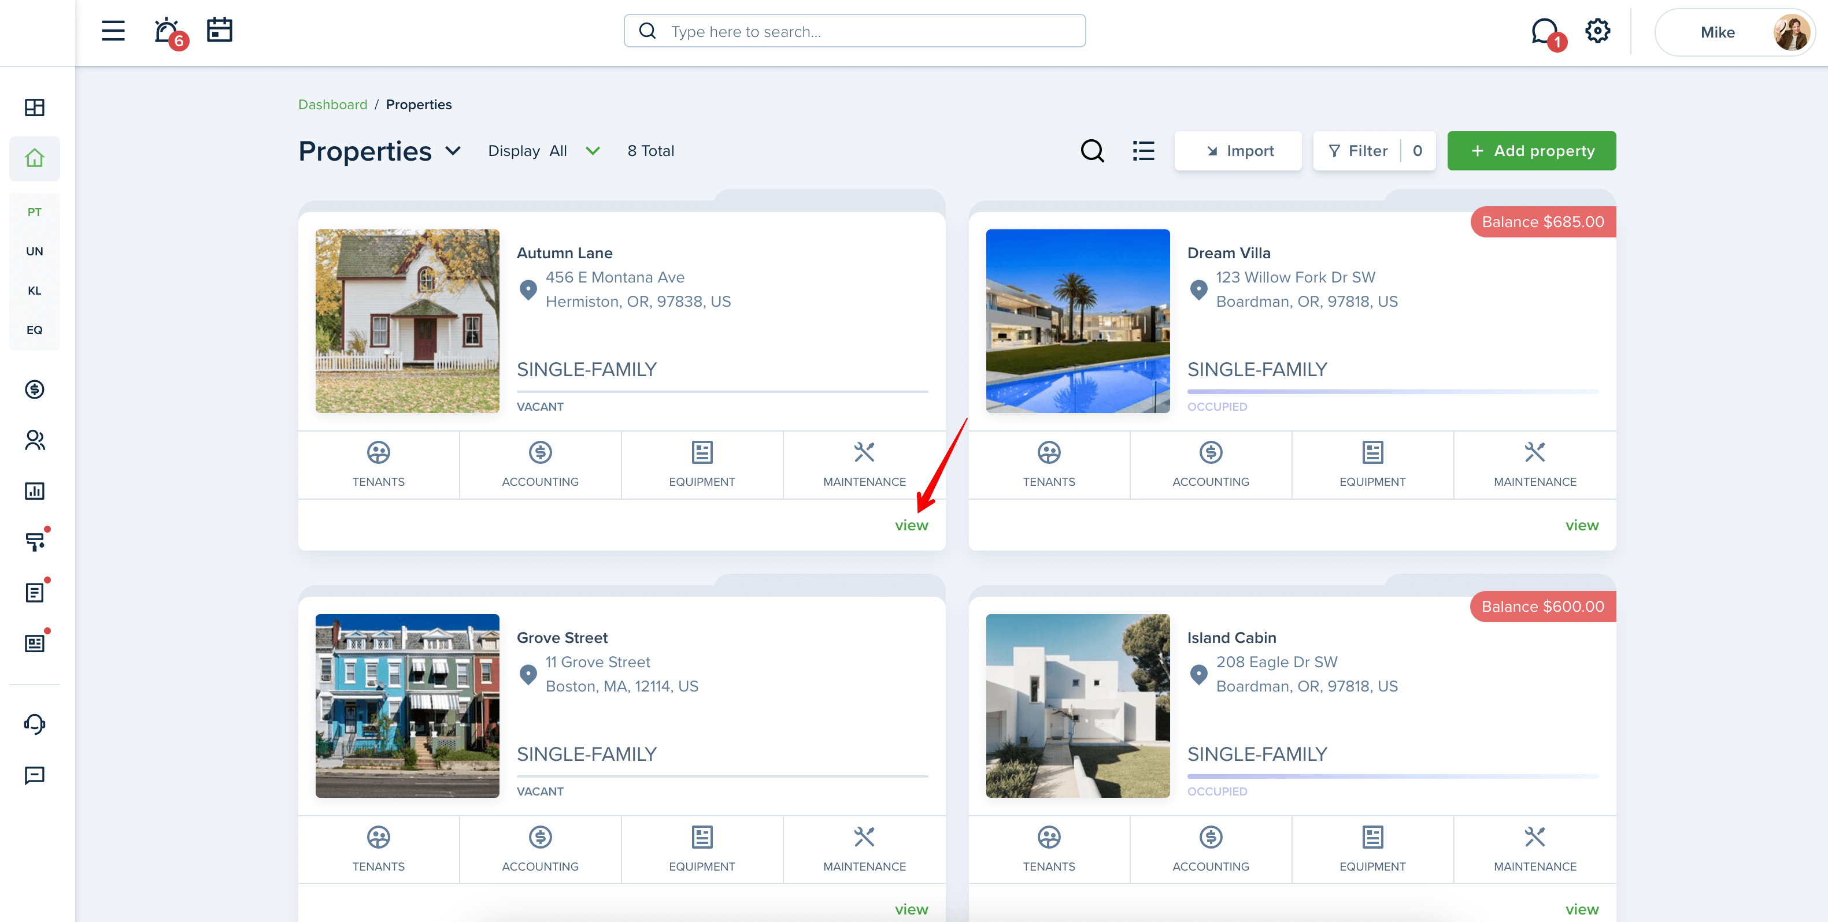Click the Balance $685.00 badge
Viewport: 1828px width, 922px height.
[1543, 221]
